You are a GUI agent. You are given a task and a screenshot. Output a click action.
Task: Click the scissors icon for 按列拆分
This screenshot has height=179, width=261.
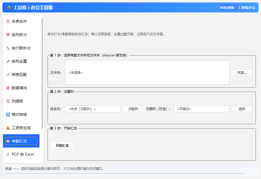pyautogui.click(x=8, y=35)
